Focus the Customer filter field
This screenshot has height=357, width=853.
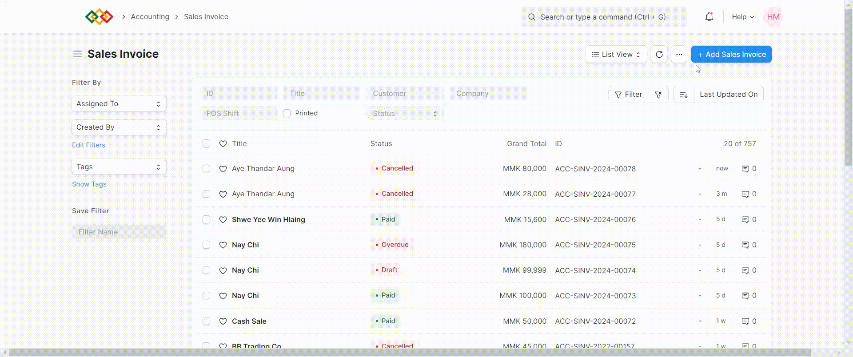pyautogui.click(x=405, y=94)
